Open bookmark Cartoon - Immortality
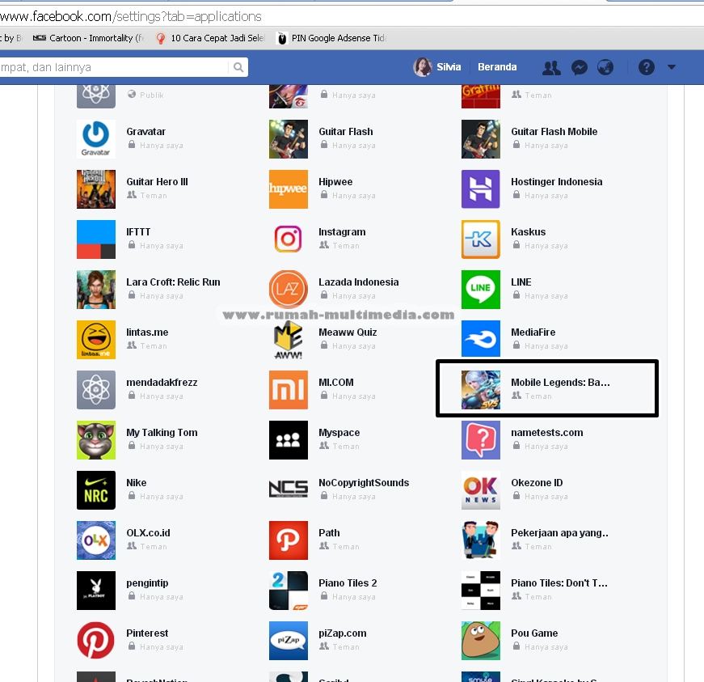Image resolution: width=704 pixels, height=682 pixels. [89, 38]
